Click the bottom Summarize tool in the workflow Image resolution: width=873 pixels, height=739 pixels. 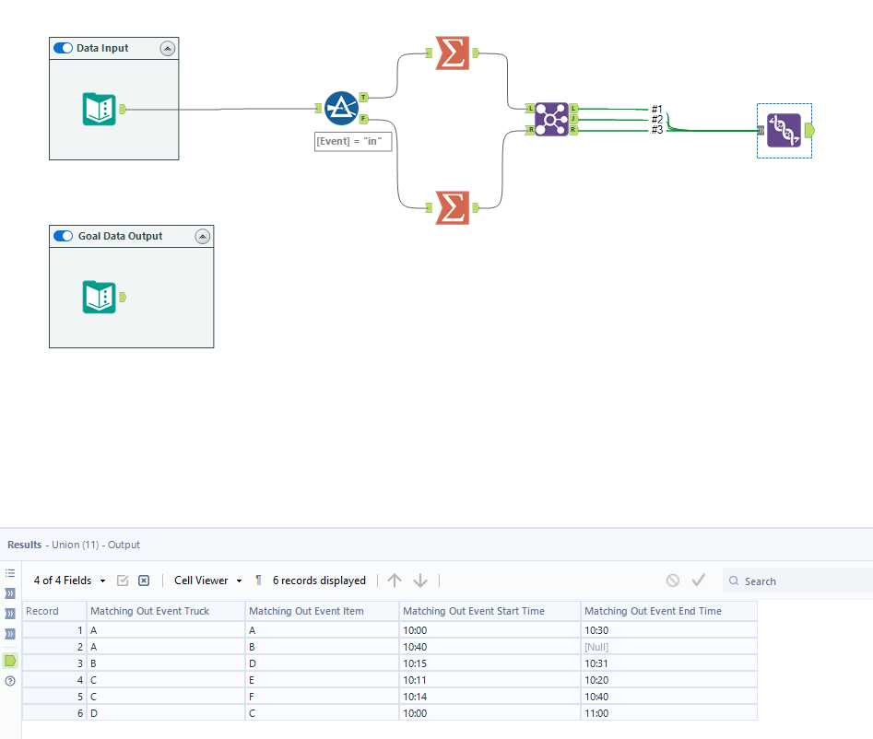[x=451, y=208]
